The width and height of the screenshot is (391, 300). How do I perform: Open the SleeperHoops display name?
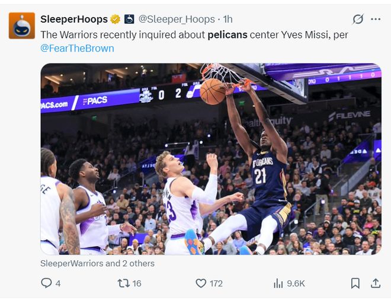click(x=74, y=19)
